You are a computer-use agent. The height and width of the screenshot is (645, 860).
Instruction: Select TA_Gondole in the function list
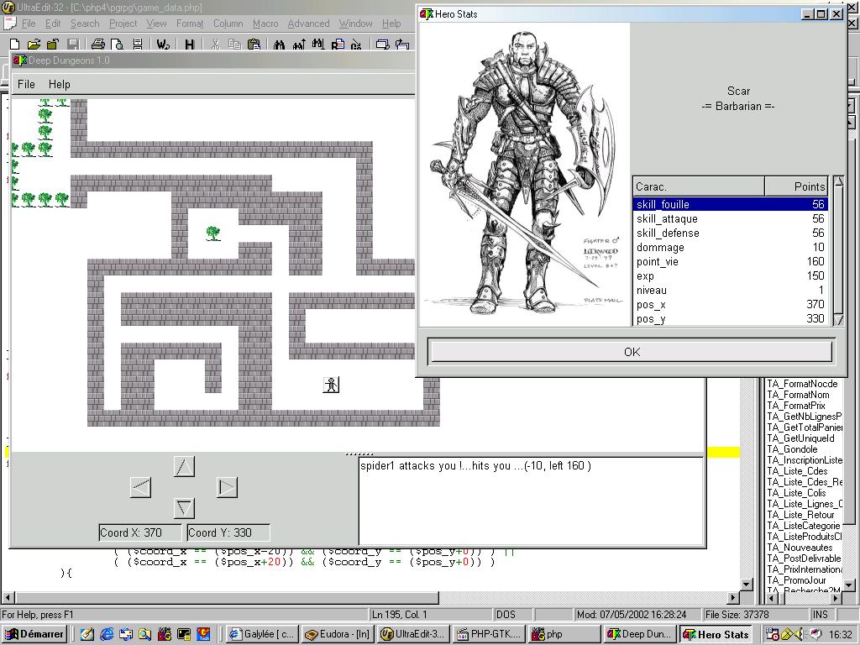(x=791, y=449)
